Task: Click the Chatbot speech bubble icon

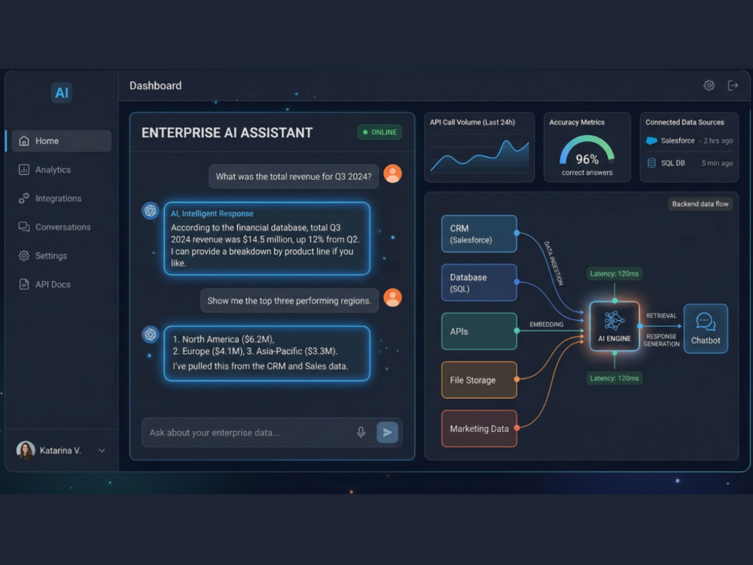Action: point(706,322)
